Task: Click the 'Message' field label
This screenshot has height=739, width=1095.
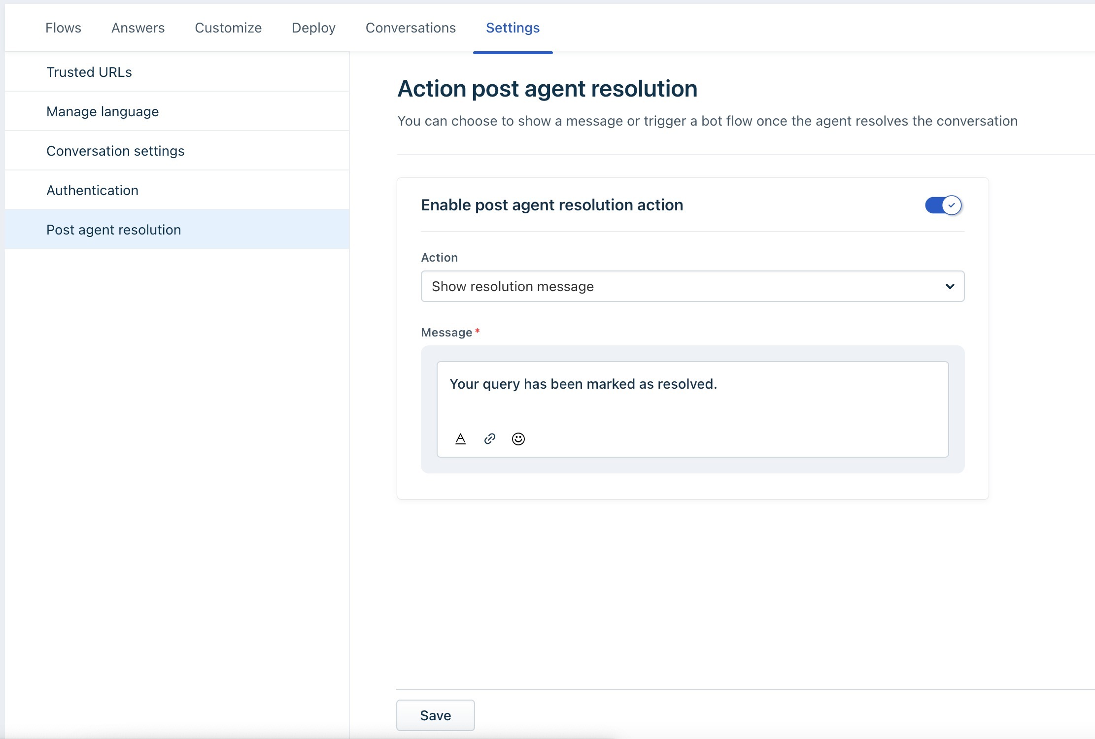Action: (446, 333)
